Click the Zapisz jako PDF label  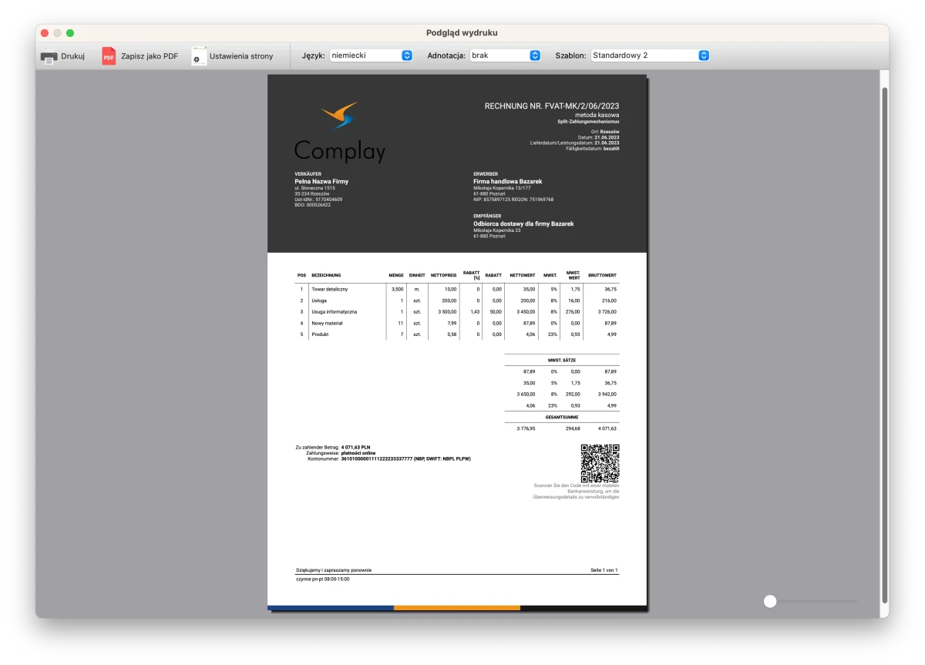(149, 56)
